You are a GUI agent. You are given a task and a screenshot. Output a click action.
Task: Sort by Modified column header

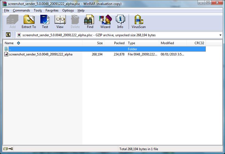click(x=167, y=43)
